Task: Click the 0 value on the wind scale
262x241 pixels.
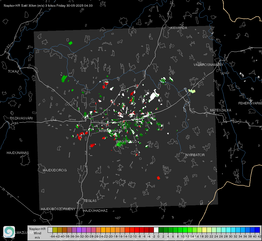Action: 158,236
